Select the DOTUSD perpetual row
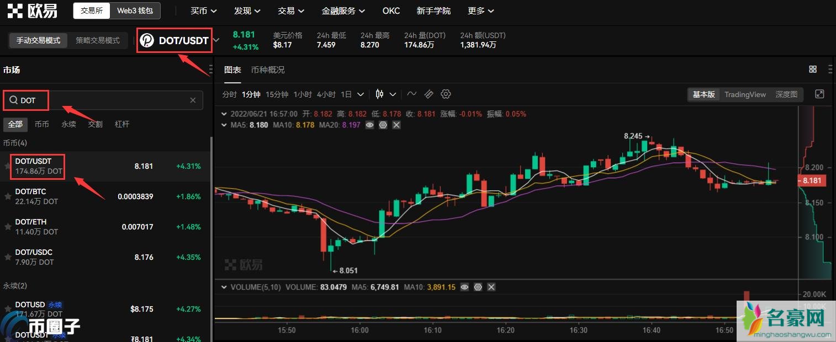Viewport: 836px width, 342px height. 105,309
